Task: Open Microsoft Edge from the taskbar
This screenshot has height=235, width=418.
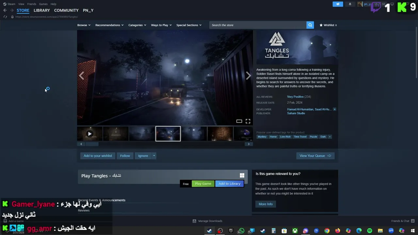Action: pos(359,231)
